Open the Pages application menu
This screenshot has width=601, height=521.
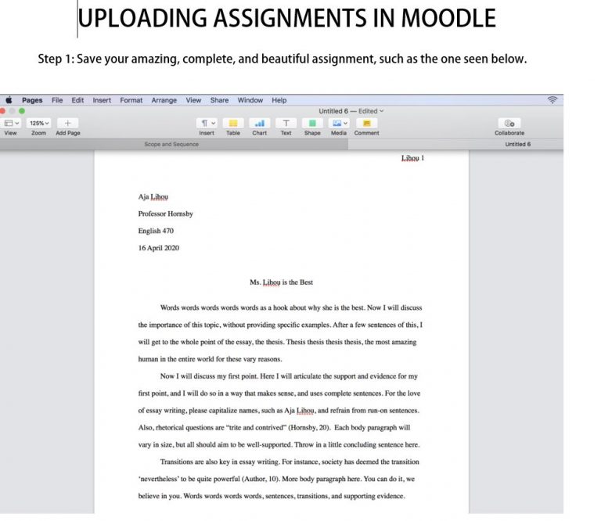tap(32, 100)
